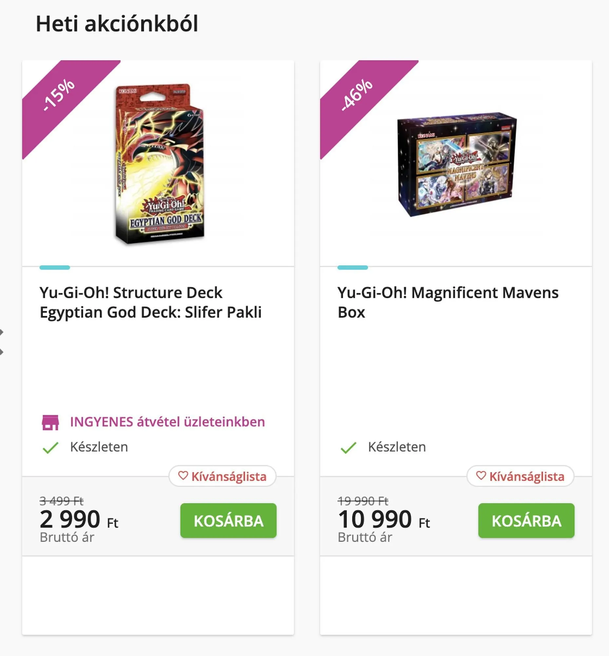Open the Egyptian God Deck: Slifer Pakli title
This screenshot has width=609, height=656.
click(x=150, y=302)
